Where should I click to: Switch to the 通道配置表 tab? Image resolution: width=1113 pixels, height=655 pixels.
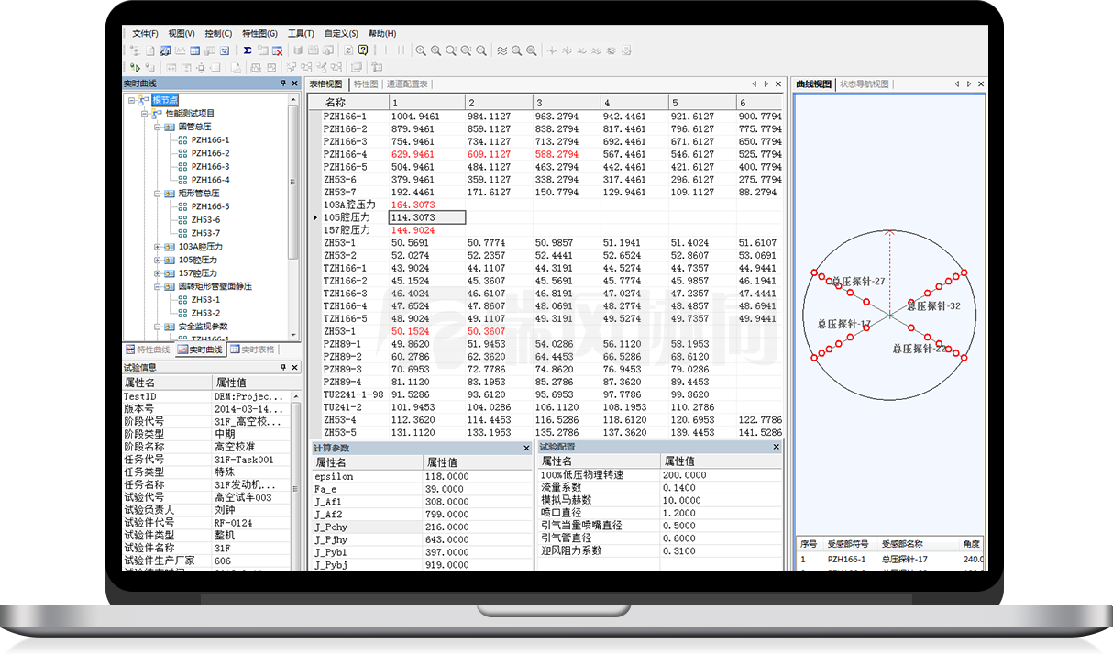point(407,83)
